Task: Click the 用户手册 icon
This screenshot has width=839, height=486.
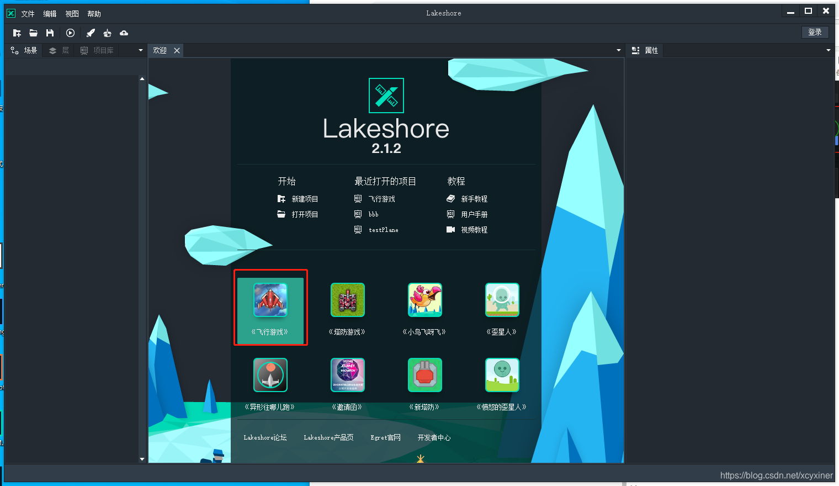Action: point(450,214)
